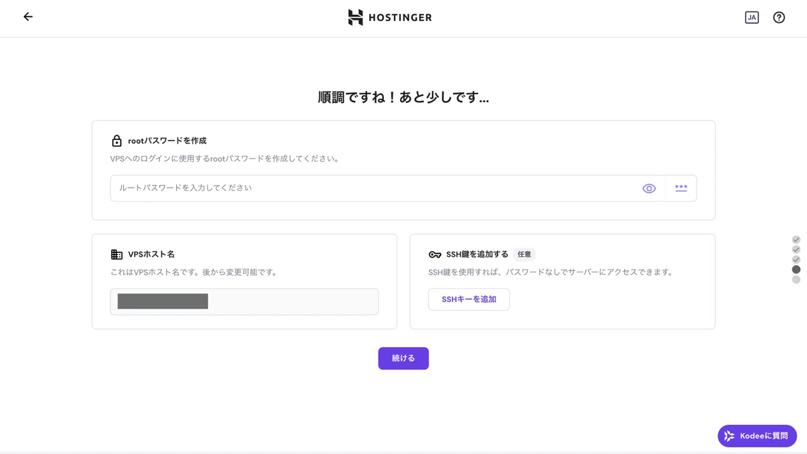Screen dimensions: 807x454
Task: Click the building icon beside VPSホスト名
Action: 116,254
